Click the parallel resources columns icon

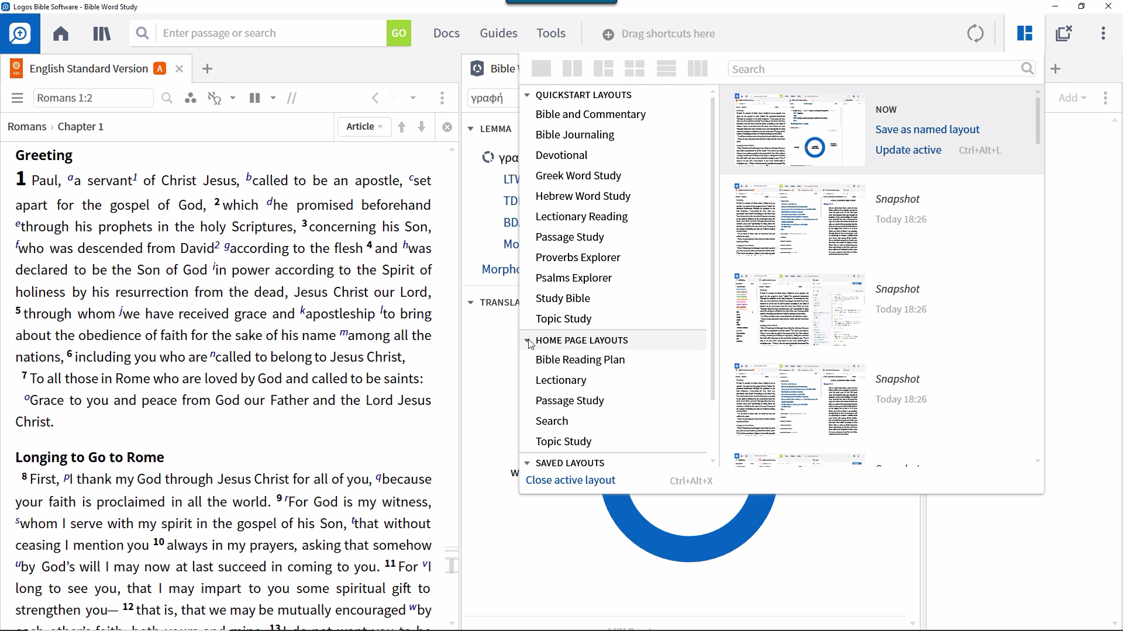pyautogui.click(x=254, y=98)
